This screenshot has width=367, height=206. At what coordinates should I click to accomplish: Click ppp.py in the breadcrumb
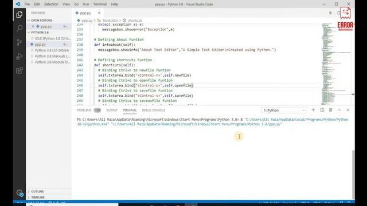click(87, 21)
